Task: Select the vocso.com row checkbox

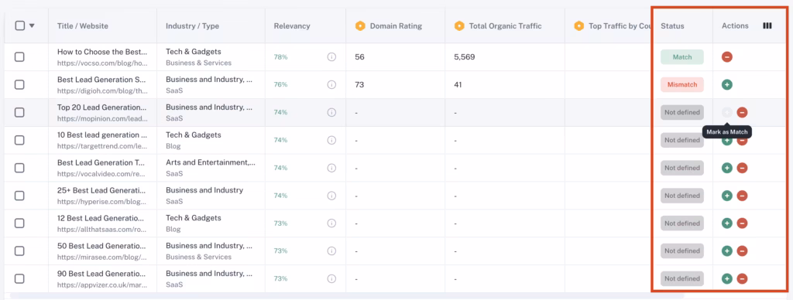Action: [19, 57]
